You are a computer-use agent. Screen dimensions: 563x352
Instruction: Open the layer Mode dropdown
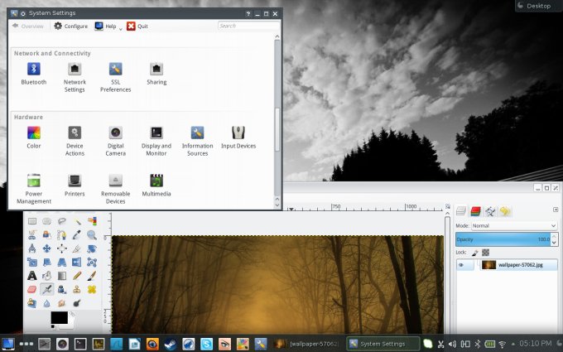coord(513,225)
